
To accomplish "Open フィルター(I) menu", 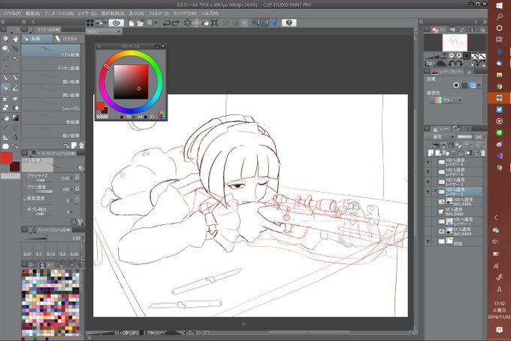I will click(159, 14).
